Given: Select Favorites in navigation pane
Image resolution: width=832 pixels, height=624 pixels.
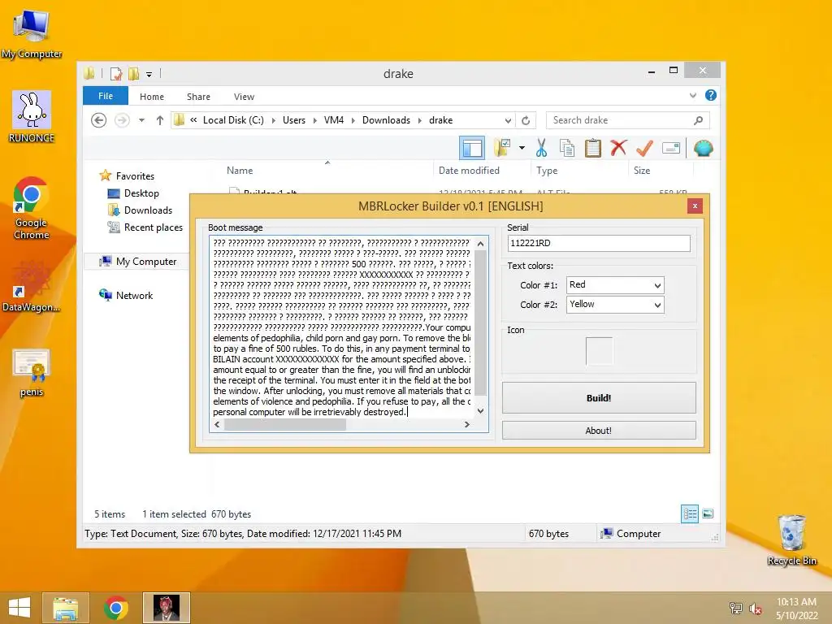Looking at the screenshot, I should (135, 176).
